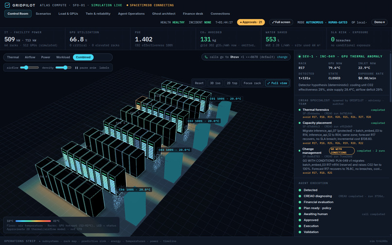Screen dimensions: 392x245
Task: Click the Thermal forensics green status dot
Action: tap(300, 110)
